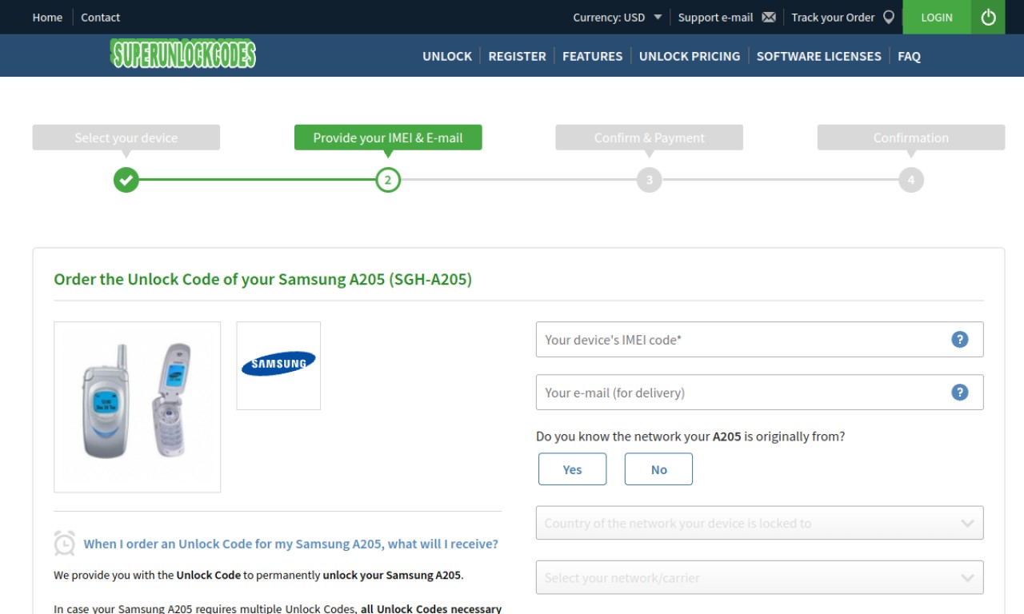Open the SOFTWARE LICENSES menu item
This screenshot has width=1024, height=614.
pos(818,56)
